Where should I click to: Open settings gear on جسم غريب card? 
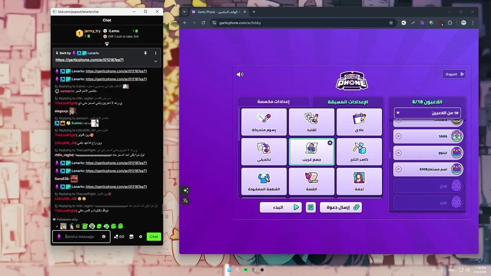(330, 143)
